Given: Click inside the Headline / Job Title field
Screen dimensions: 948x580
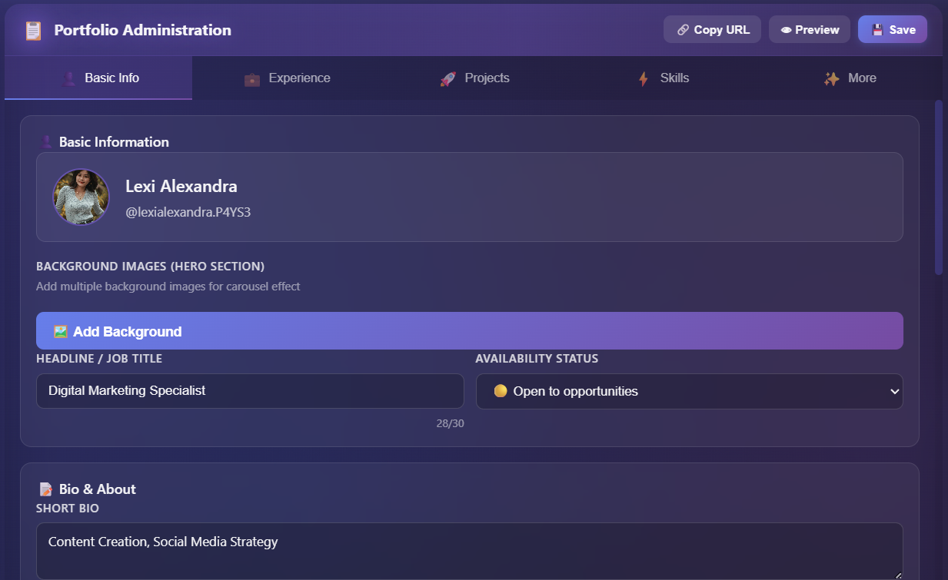Looking at the screenshot, I should (x=250, y=391).
